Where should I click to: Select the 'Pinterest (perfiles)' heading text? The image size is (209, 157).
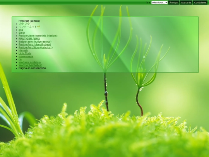pyautogui.click(x=29, y=21)
